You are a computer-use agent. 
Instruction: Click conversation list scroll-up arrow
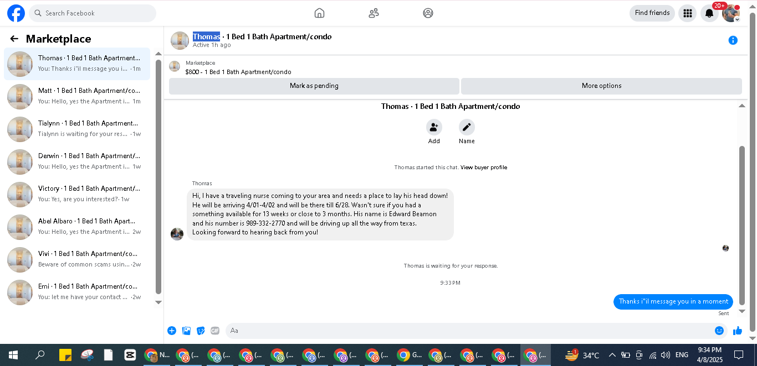(x=158, y=54)
